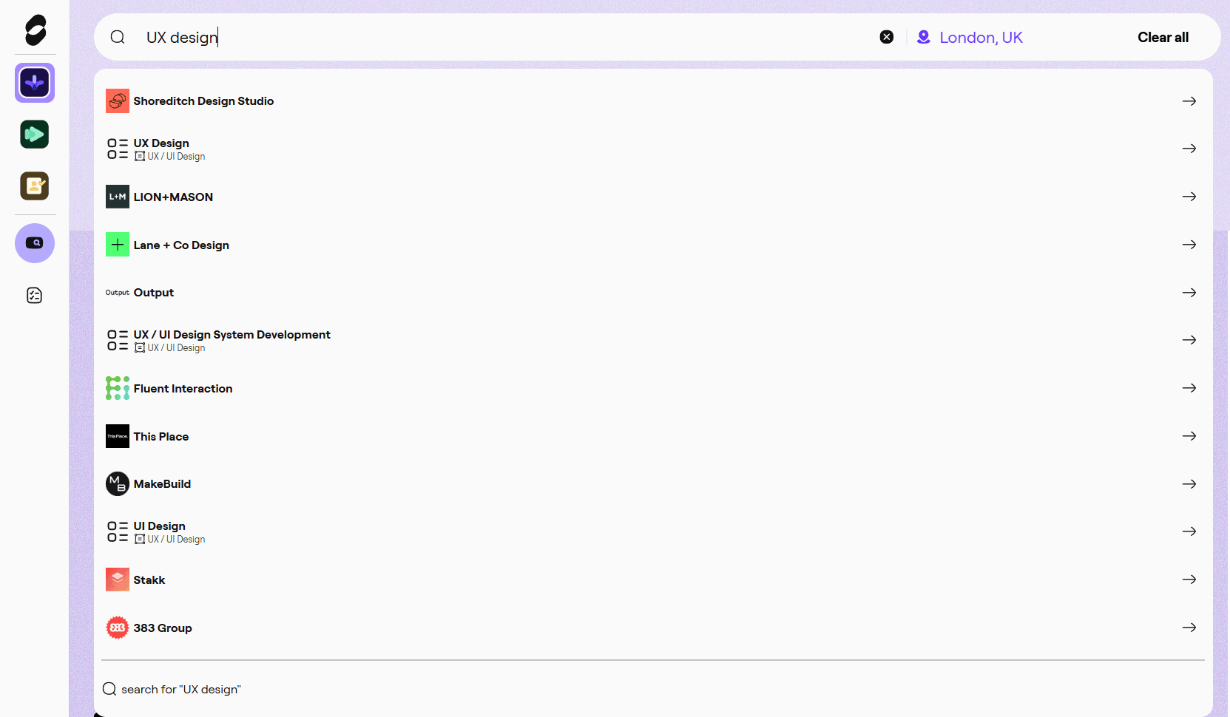Viewport: 1230px width, 717px height.
Task: Search for "UX design" at the bottom
Action: 180,690
